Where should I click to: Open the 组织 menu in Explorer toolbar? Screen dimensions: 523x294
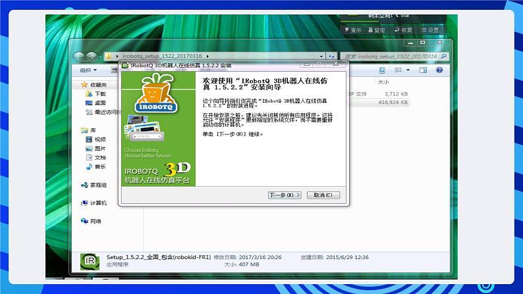tap(88, 70)
